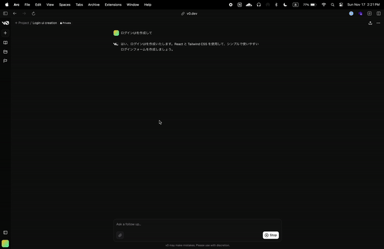
Task: Open the user avatar at bottom of sidebar
Action: (5, 243)
